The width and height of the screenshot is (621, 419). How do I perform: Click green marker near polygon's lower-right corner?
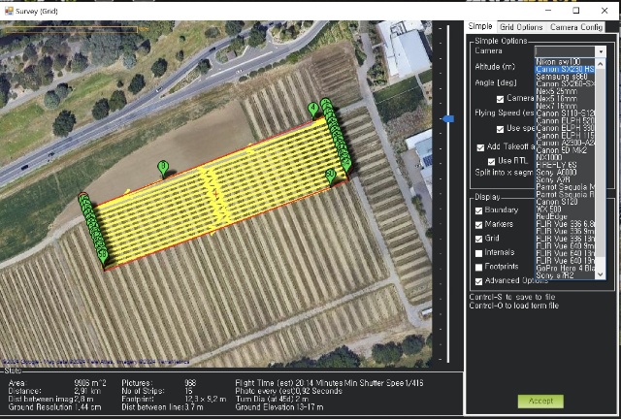tap(330, 175)
